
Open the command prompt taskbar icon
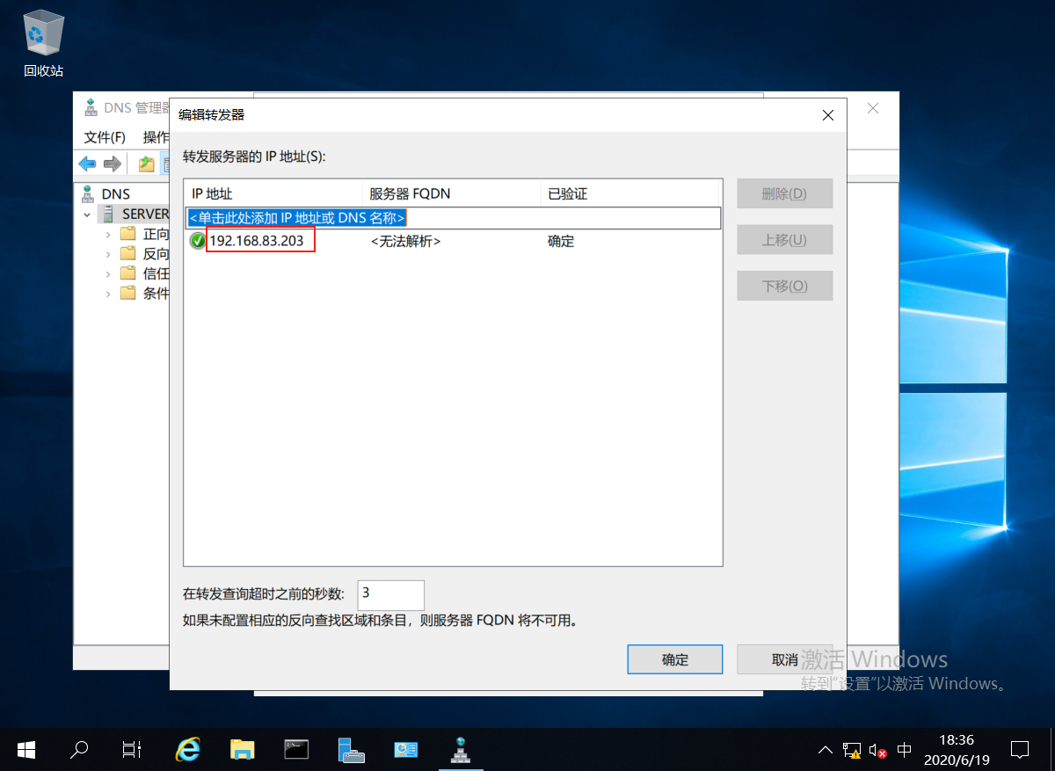[296, 749]
